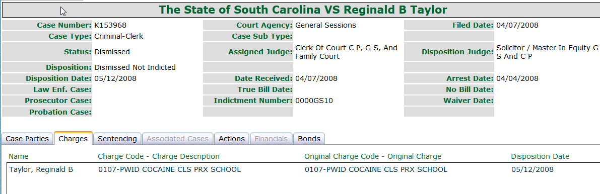Open the Actions tab
Viewport: 600px width, 194px height.
[232, 139]
